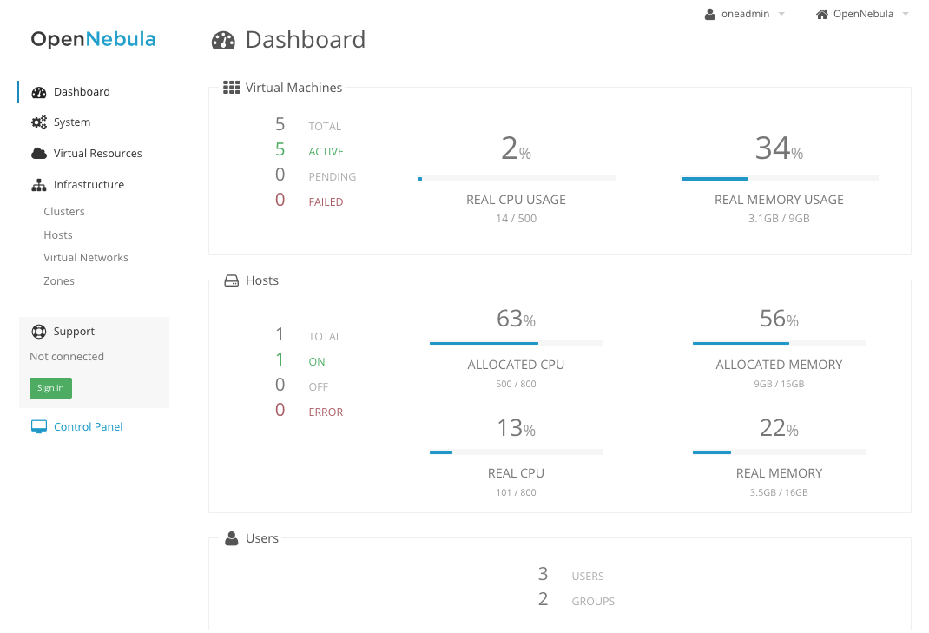Click the ACTIVE virtual machines label
Image resolution: width=929 pixels, height=633 pixels.
pos(326,152)
